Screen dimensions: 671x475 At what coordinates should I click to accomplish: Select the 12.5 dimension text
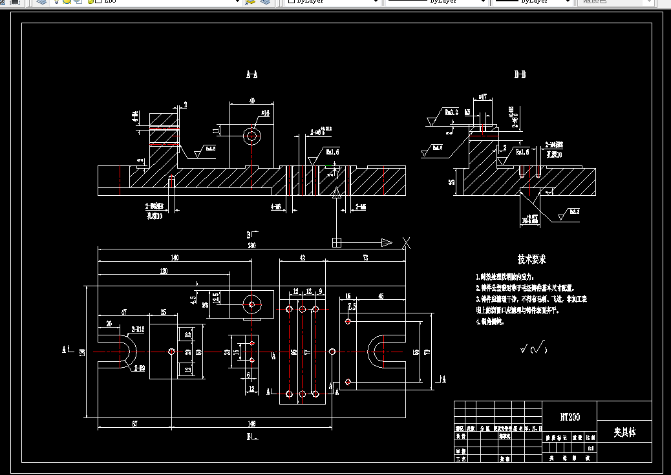click(x=215, y=298)
